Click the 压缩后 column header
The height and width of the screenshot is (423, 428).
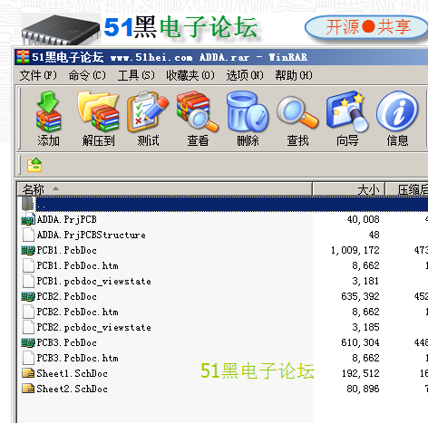pyautogui.click(x=407, y=189)
